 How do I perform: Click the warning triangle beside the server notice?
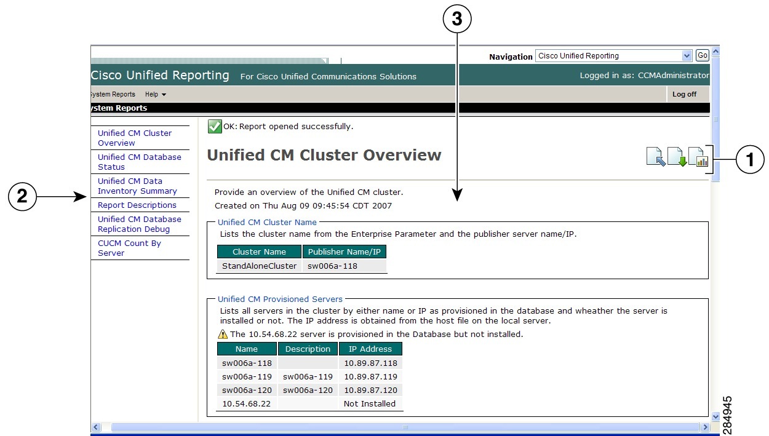coord(221,334)
